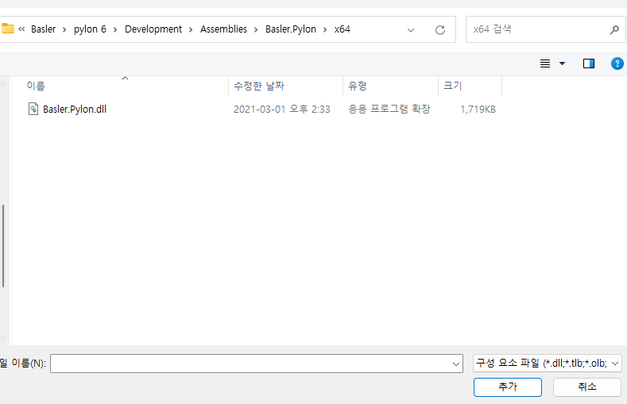Click x64 folder in breadcrumb
This screenshot has width=627, height=404.
(x=343, y=29)
